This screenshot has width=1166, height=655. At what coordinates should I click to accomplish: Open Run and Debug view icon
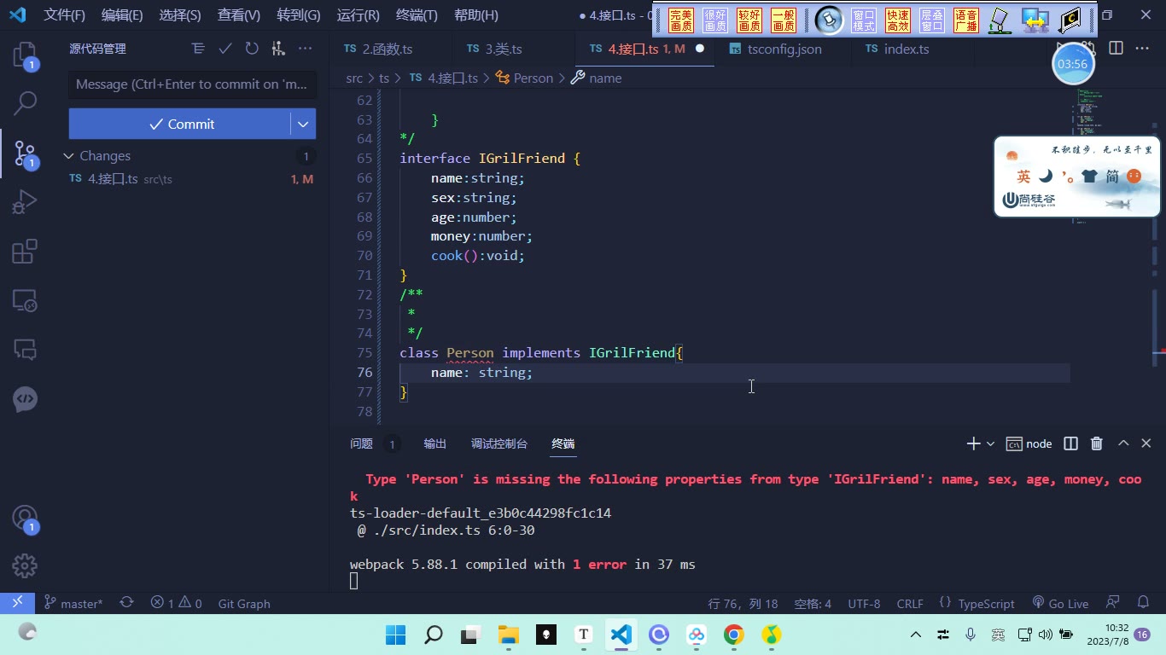25,202
